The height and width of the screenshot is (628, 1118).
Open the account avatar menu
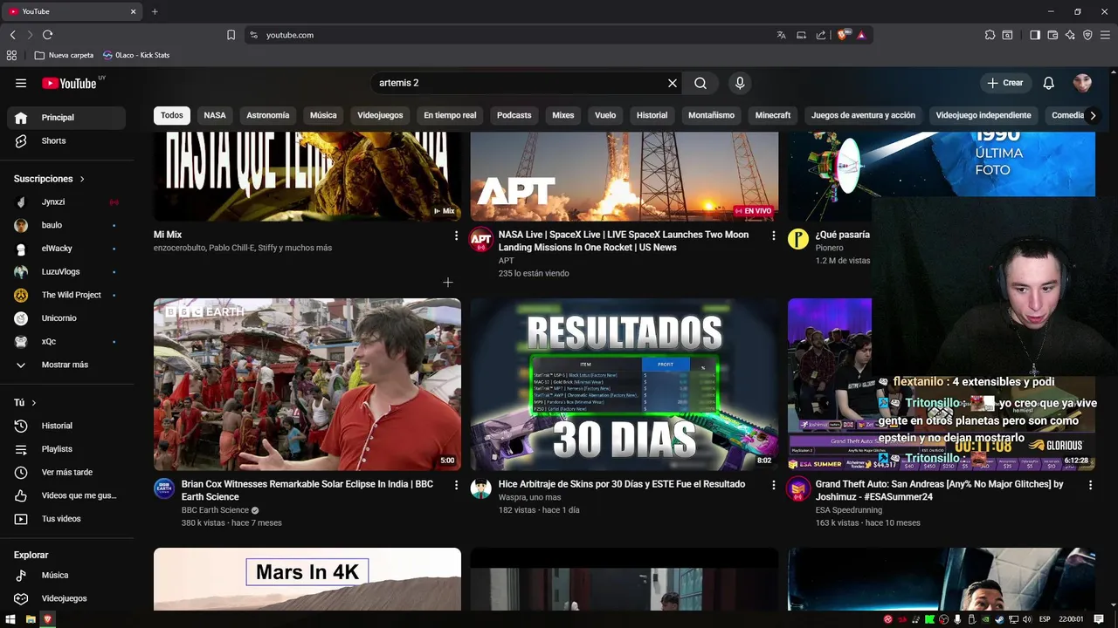point(1082,83)
